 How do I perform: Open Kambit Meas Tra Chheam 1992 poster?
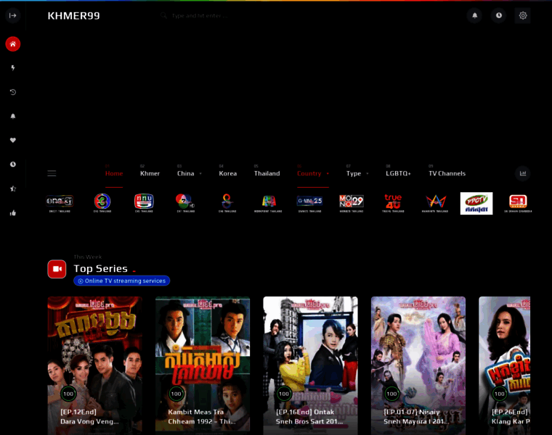(202, 362)
